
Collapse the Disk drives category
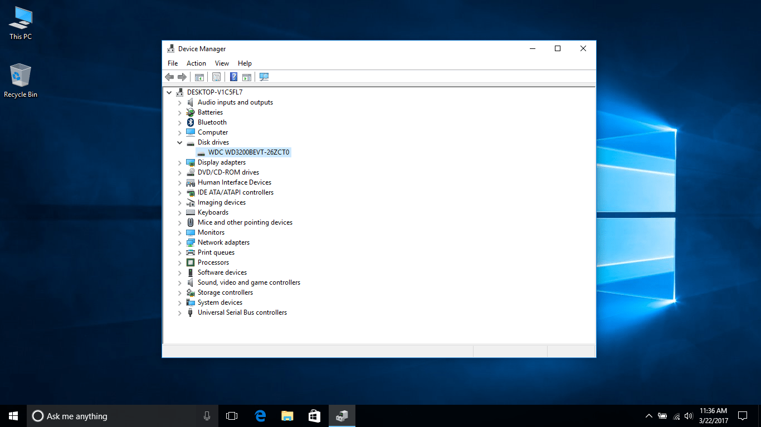179,142
